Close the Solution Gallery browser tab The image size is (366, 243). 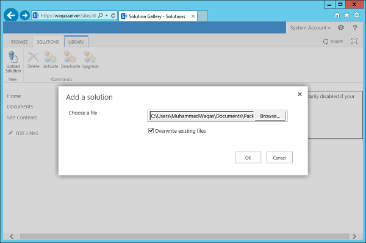point(193,16)
